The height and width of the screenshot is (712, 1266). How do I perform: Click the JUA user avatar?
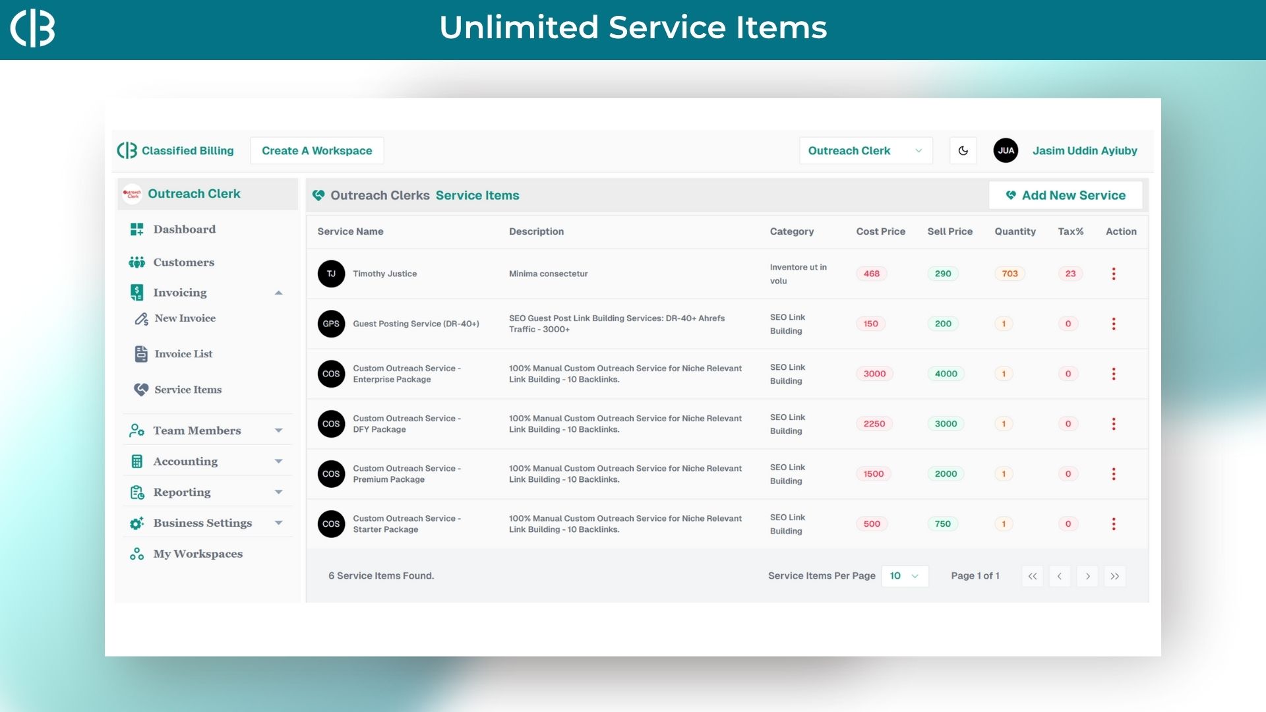pos(1006,151)
